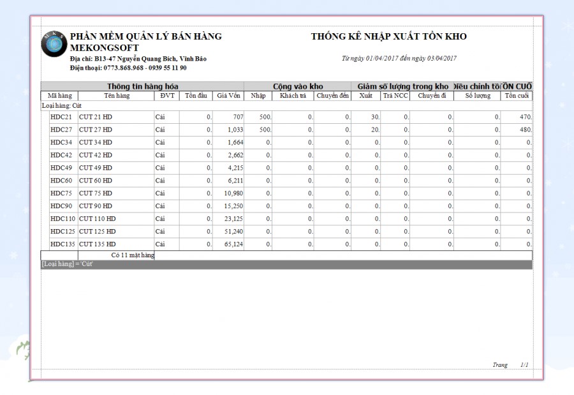Click the 'Tồn đầu' column header

click(x=196, y=96)
